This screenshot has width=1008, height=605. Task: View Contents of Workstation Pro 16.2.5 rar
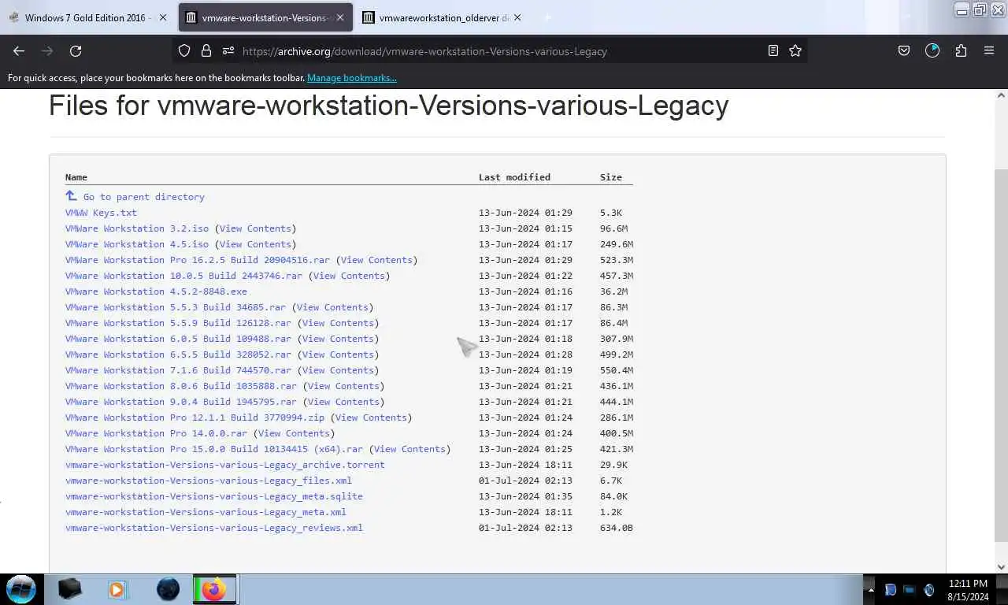click(377, 260)
